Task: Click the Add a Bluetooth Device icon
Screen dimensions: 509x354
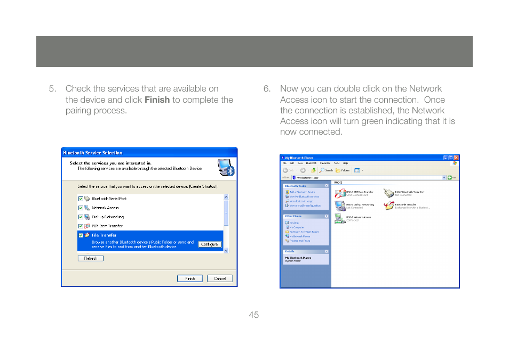Action: coord(287,192)
